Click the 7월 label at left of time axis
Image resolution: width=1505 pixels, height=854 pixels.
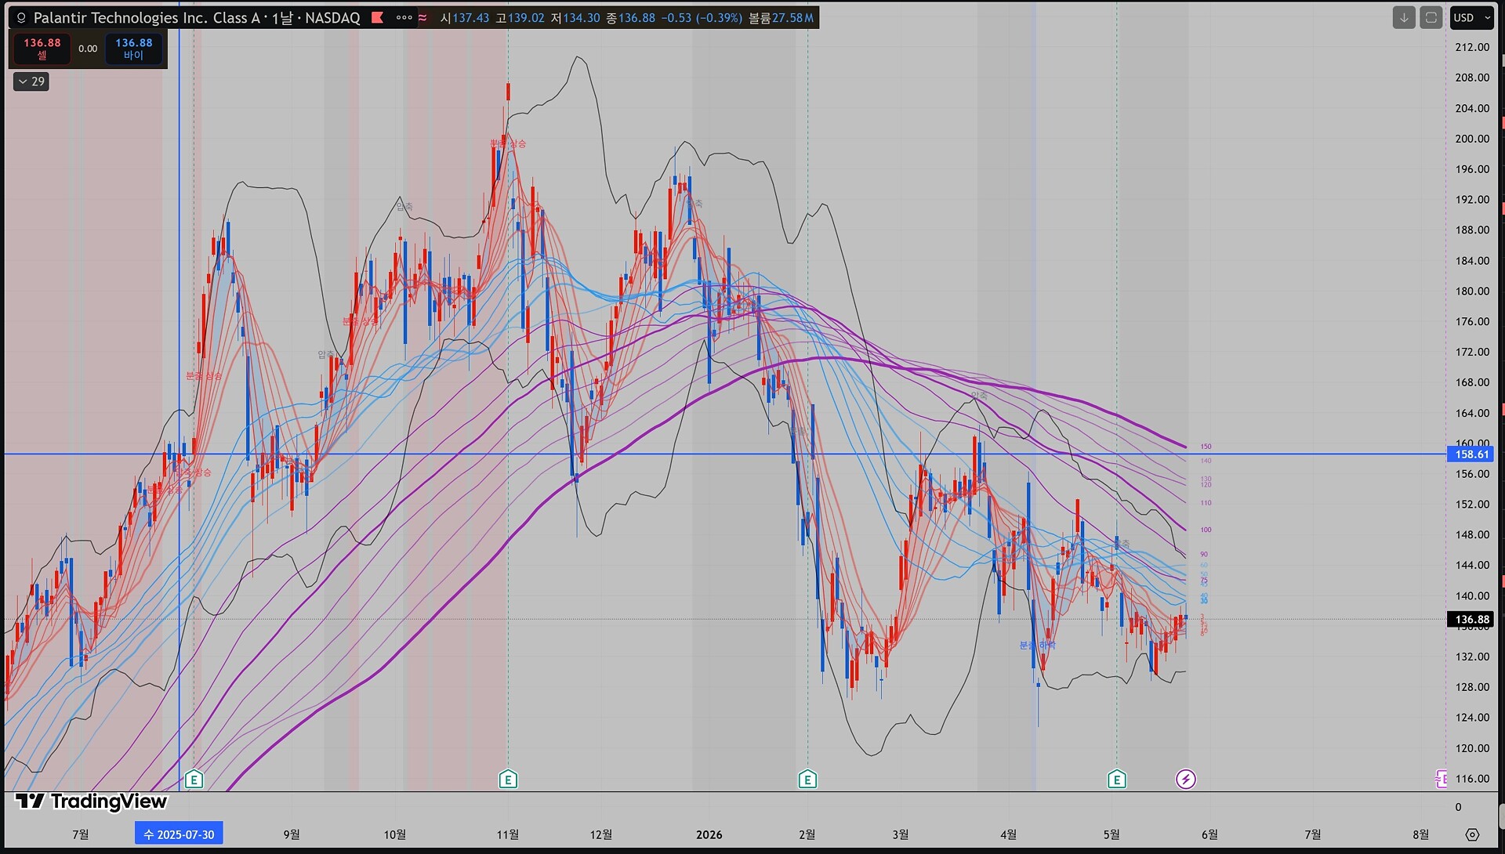click(80, 834)
